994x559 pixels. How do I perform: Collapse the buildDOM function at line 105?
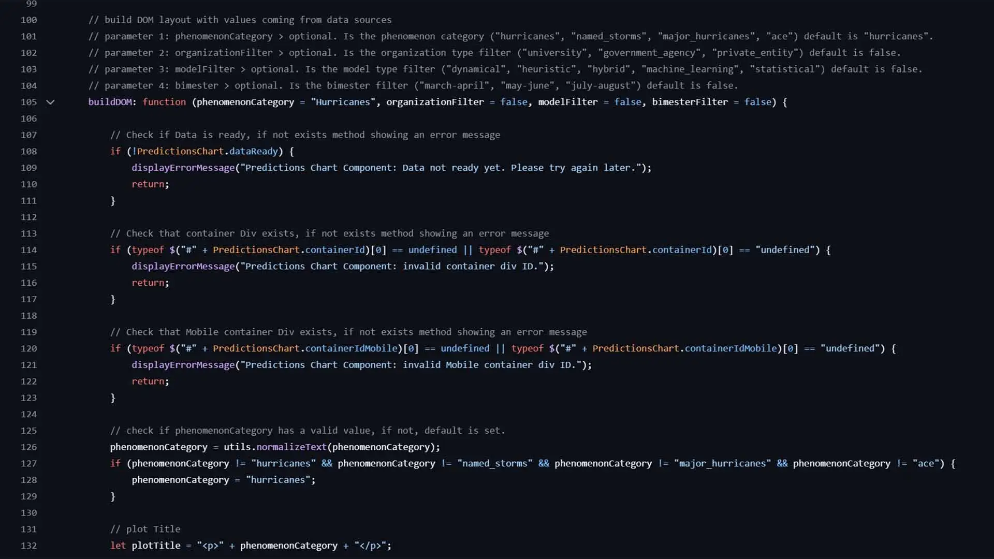coord(50,102)
